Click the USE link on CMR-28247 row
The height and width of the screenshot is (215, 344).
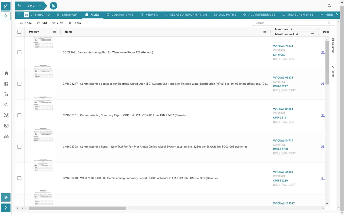point(323,84)
